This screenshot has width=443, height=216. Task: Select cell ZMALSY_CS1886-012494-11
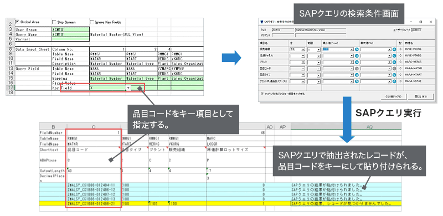click(94, 185)
